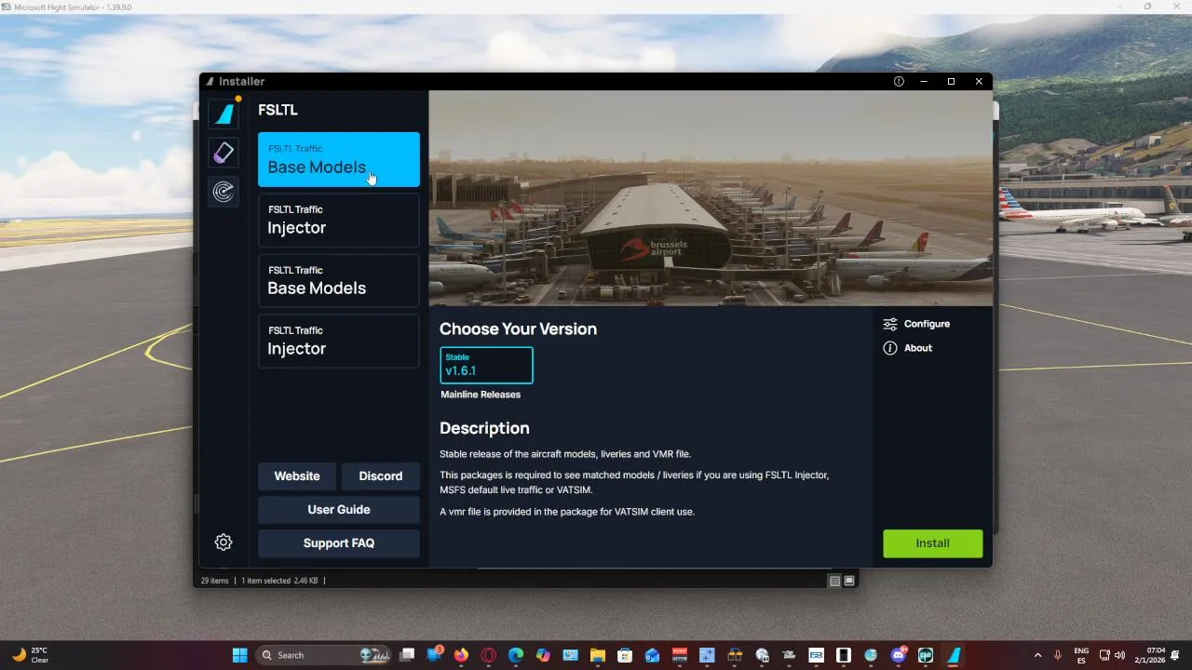Click '29 items' in Explorer status bar
The height and width of the screenshot is (670, 1192).
click(x=214, y=581)
